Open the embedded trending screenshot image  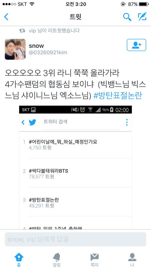(75, 167)
